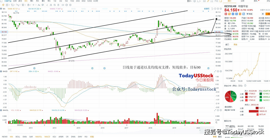Screen dimensions: 270x138
Task: Switch to 盘口 order book tab
Action: click(227, 45)
